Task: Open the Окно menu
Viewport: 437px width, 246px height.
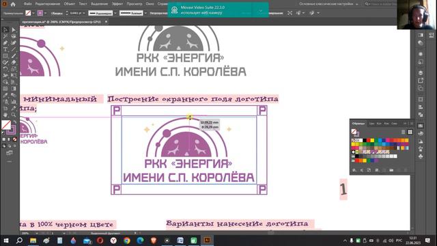Action: click(x=150, y=4)
